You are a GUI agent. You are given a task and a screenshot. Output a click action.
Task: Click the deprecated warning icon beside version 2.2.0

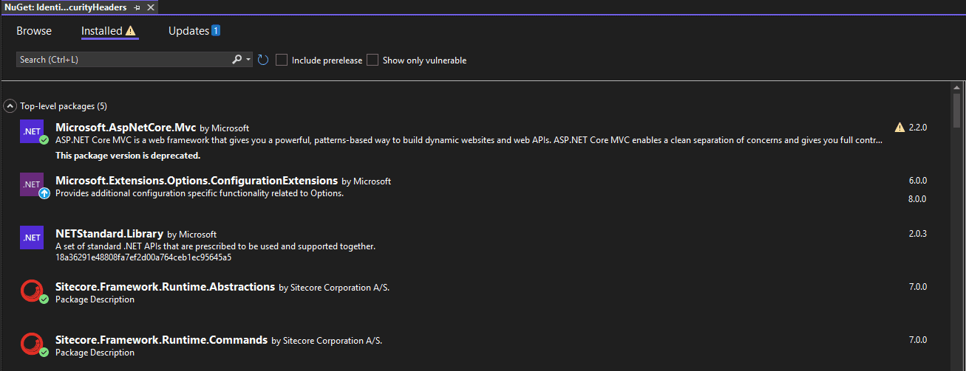[899, 127]
